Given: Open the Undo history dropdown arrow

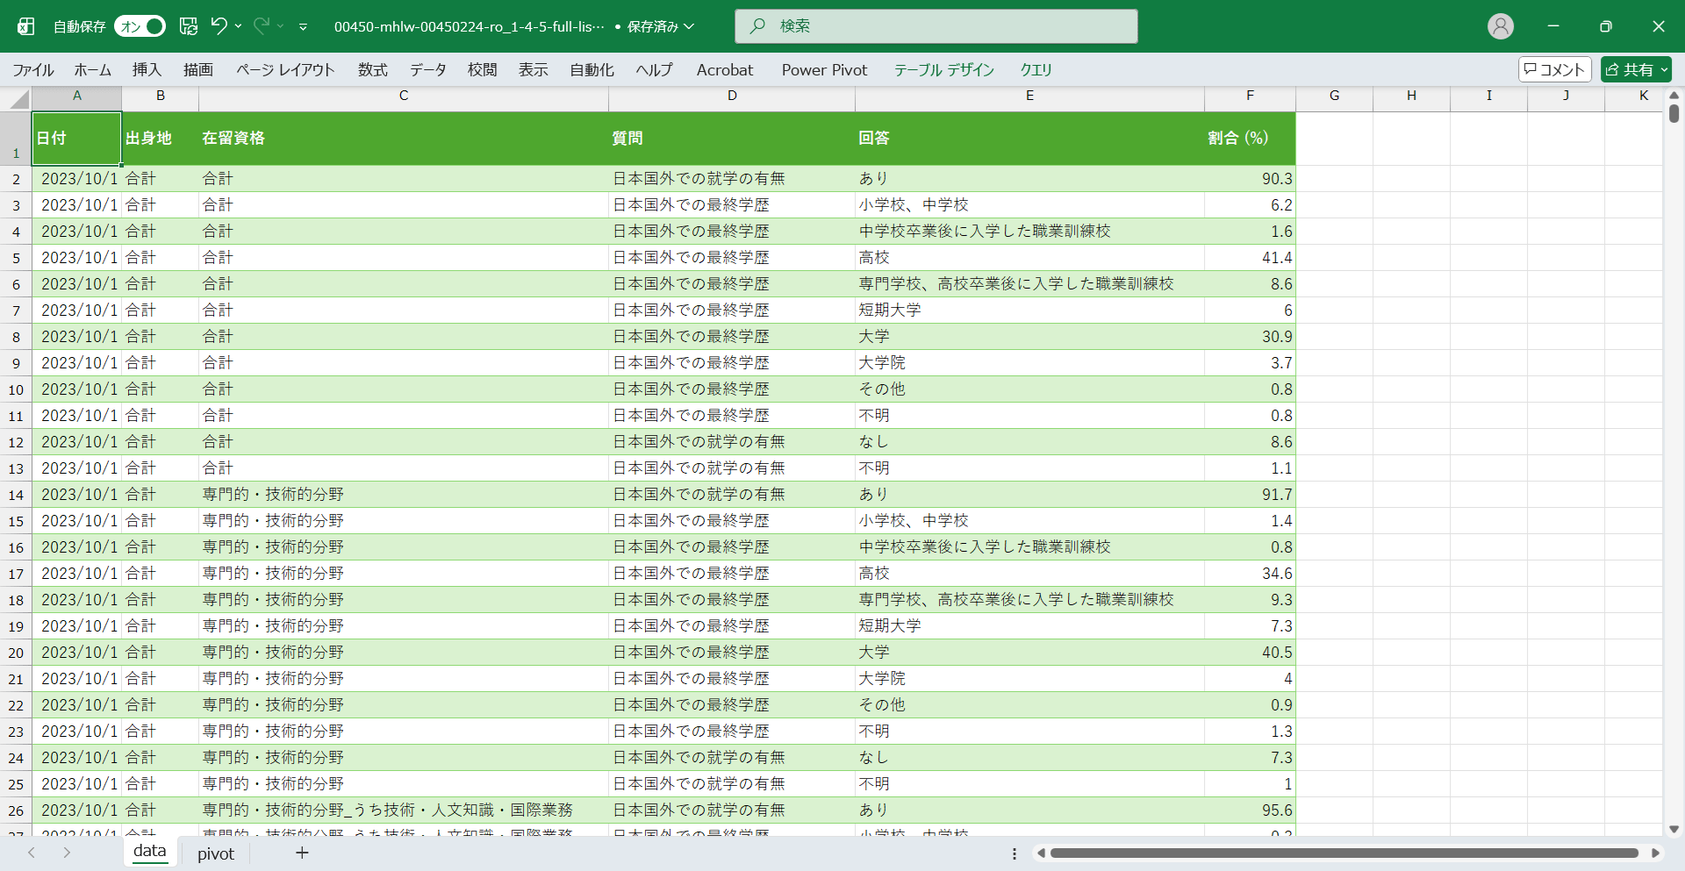Looking at the screenshot, I should click(x=239, y=26).
